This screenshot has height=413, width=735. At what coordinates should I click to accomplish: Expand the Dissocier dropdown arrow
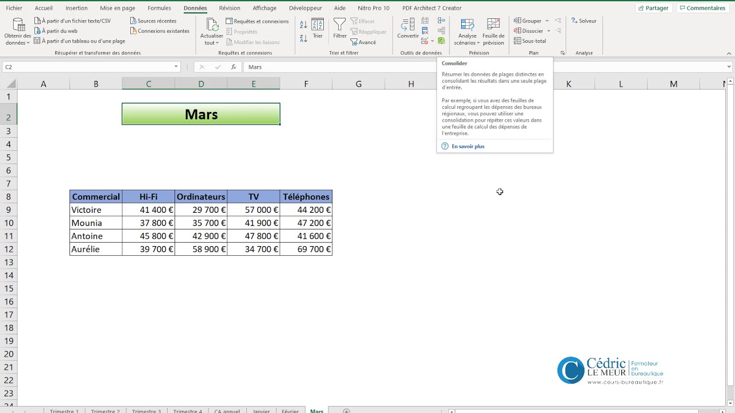(x=549, y=31)
